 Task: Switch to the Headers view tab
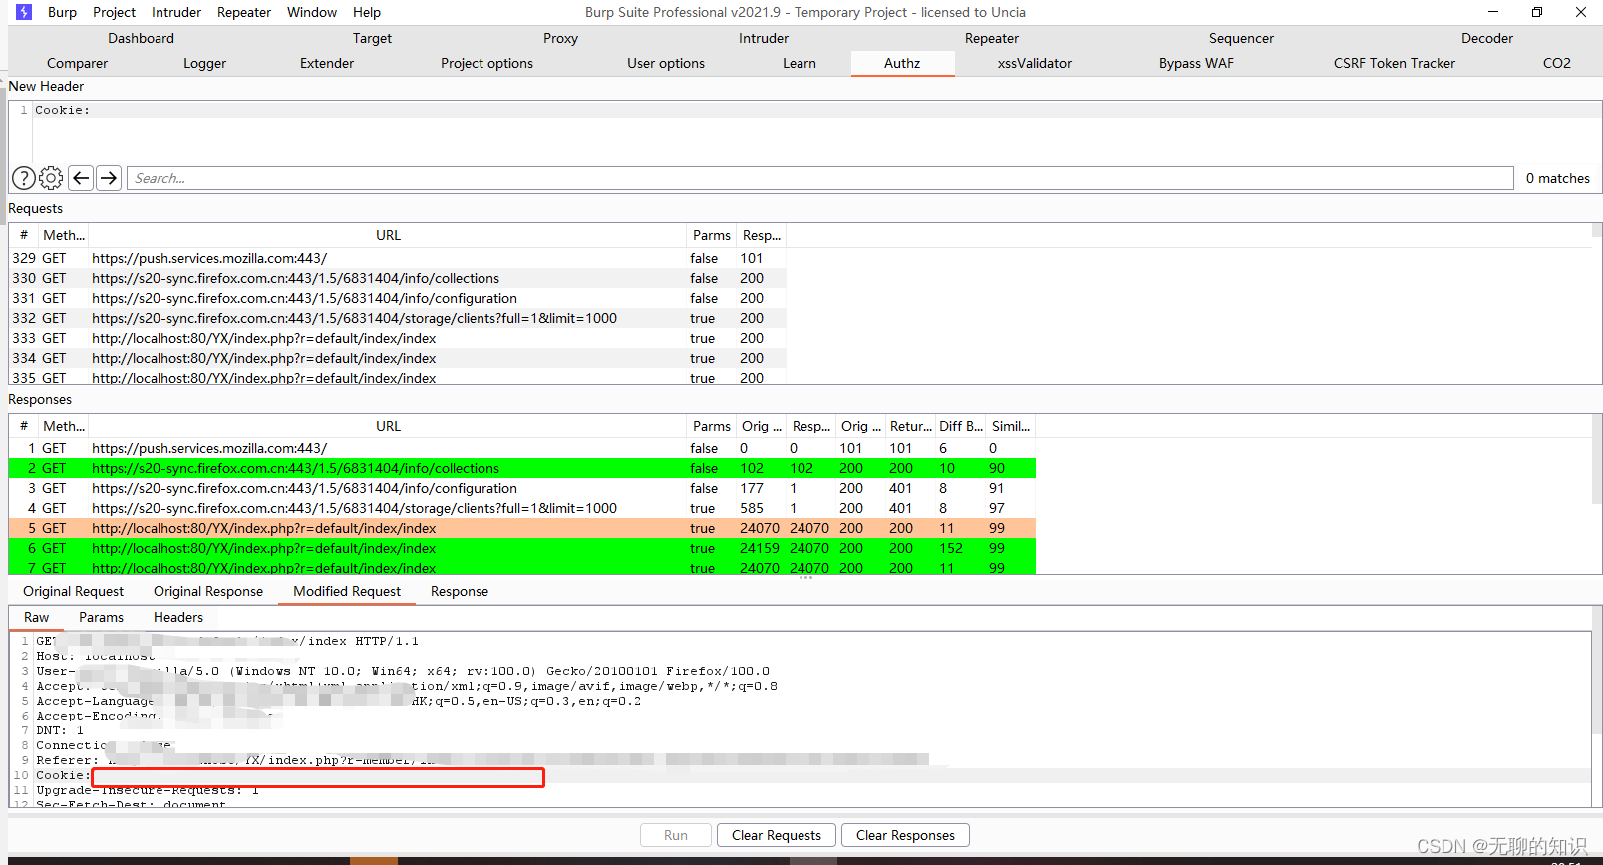click(x=178, y=617)
